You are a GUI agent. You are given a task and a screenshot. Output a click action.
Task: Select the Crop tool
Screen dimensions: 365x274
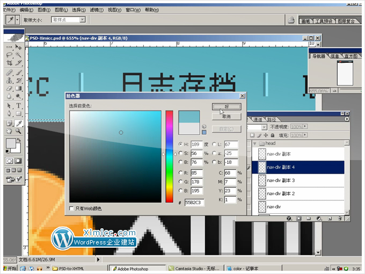tap(9, 63)
